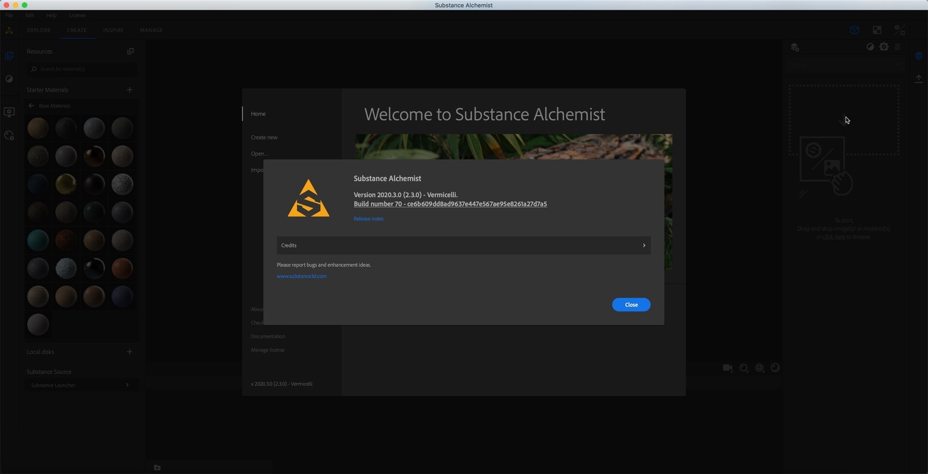Open the License menu

coord(77,15)
